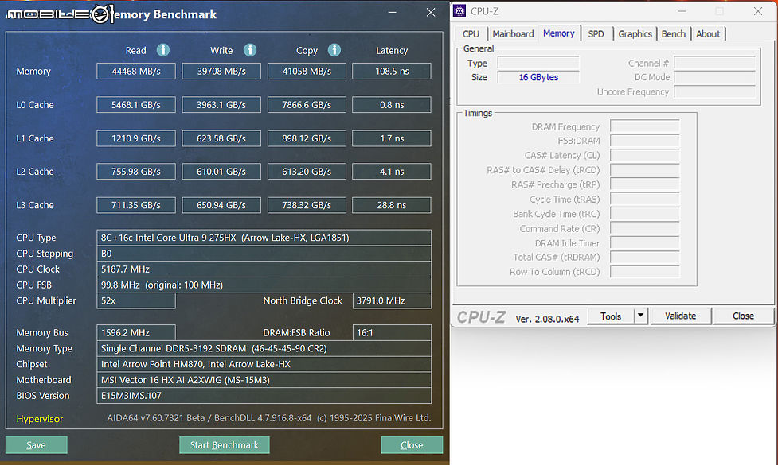Click the Close button in CPU-Z
Viewport: 778px width, 465px height.
tap(743, 316)
